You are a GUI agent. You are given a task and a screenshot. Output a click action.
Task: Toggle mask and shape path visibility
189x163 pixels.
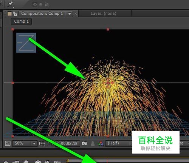click(x=50, y=143)
